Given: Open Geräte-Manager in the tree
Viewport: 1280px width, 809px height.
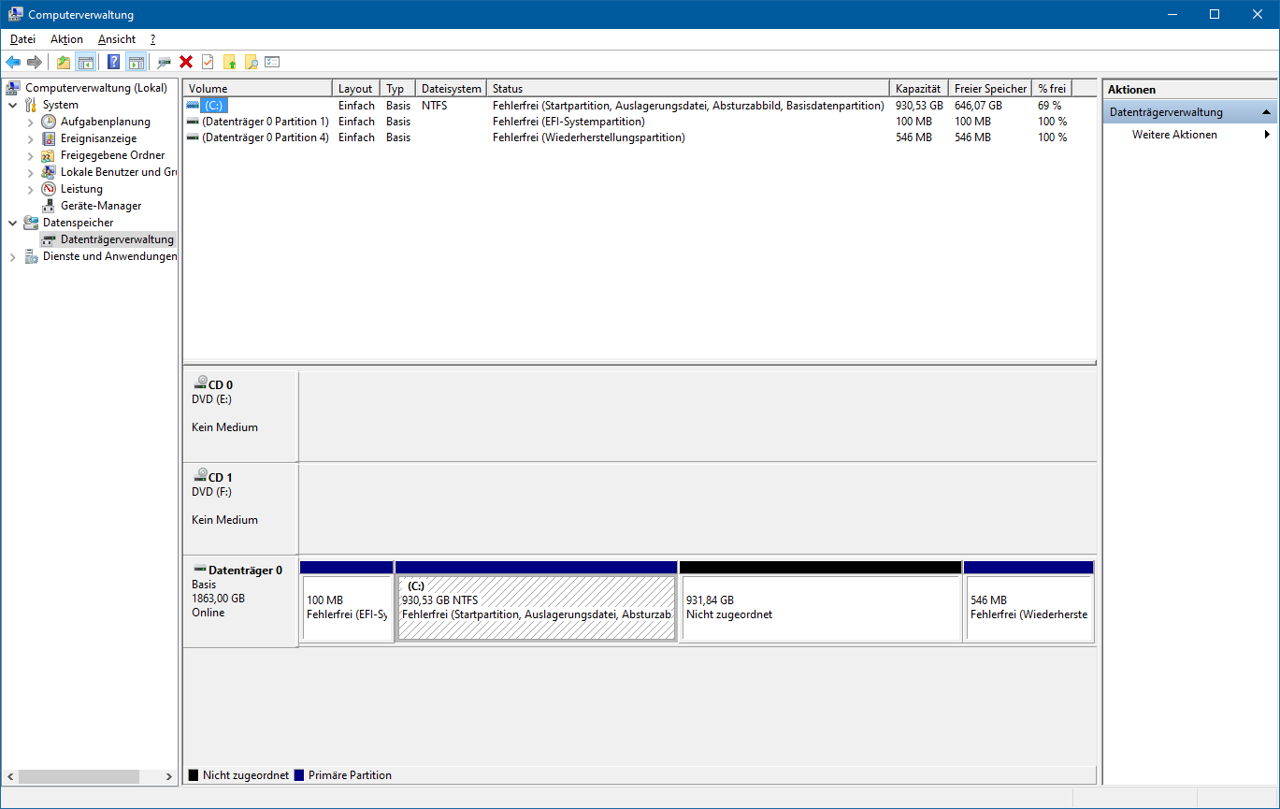Looking at the screenshot, I should (100, 206).
